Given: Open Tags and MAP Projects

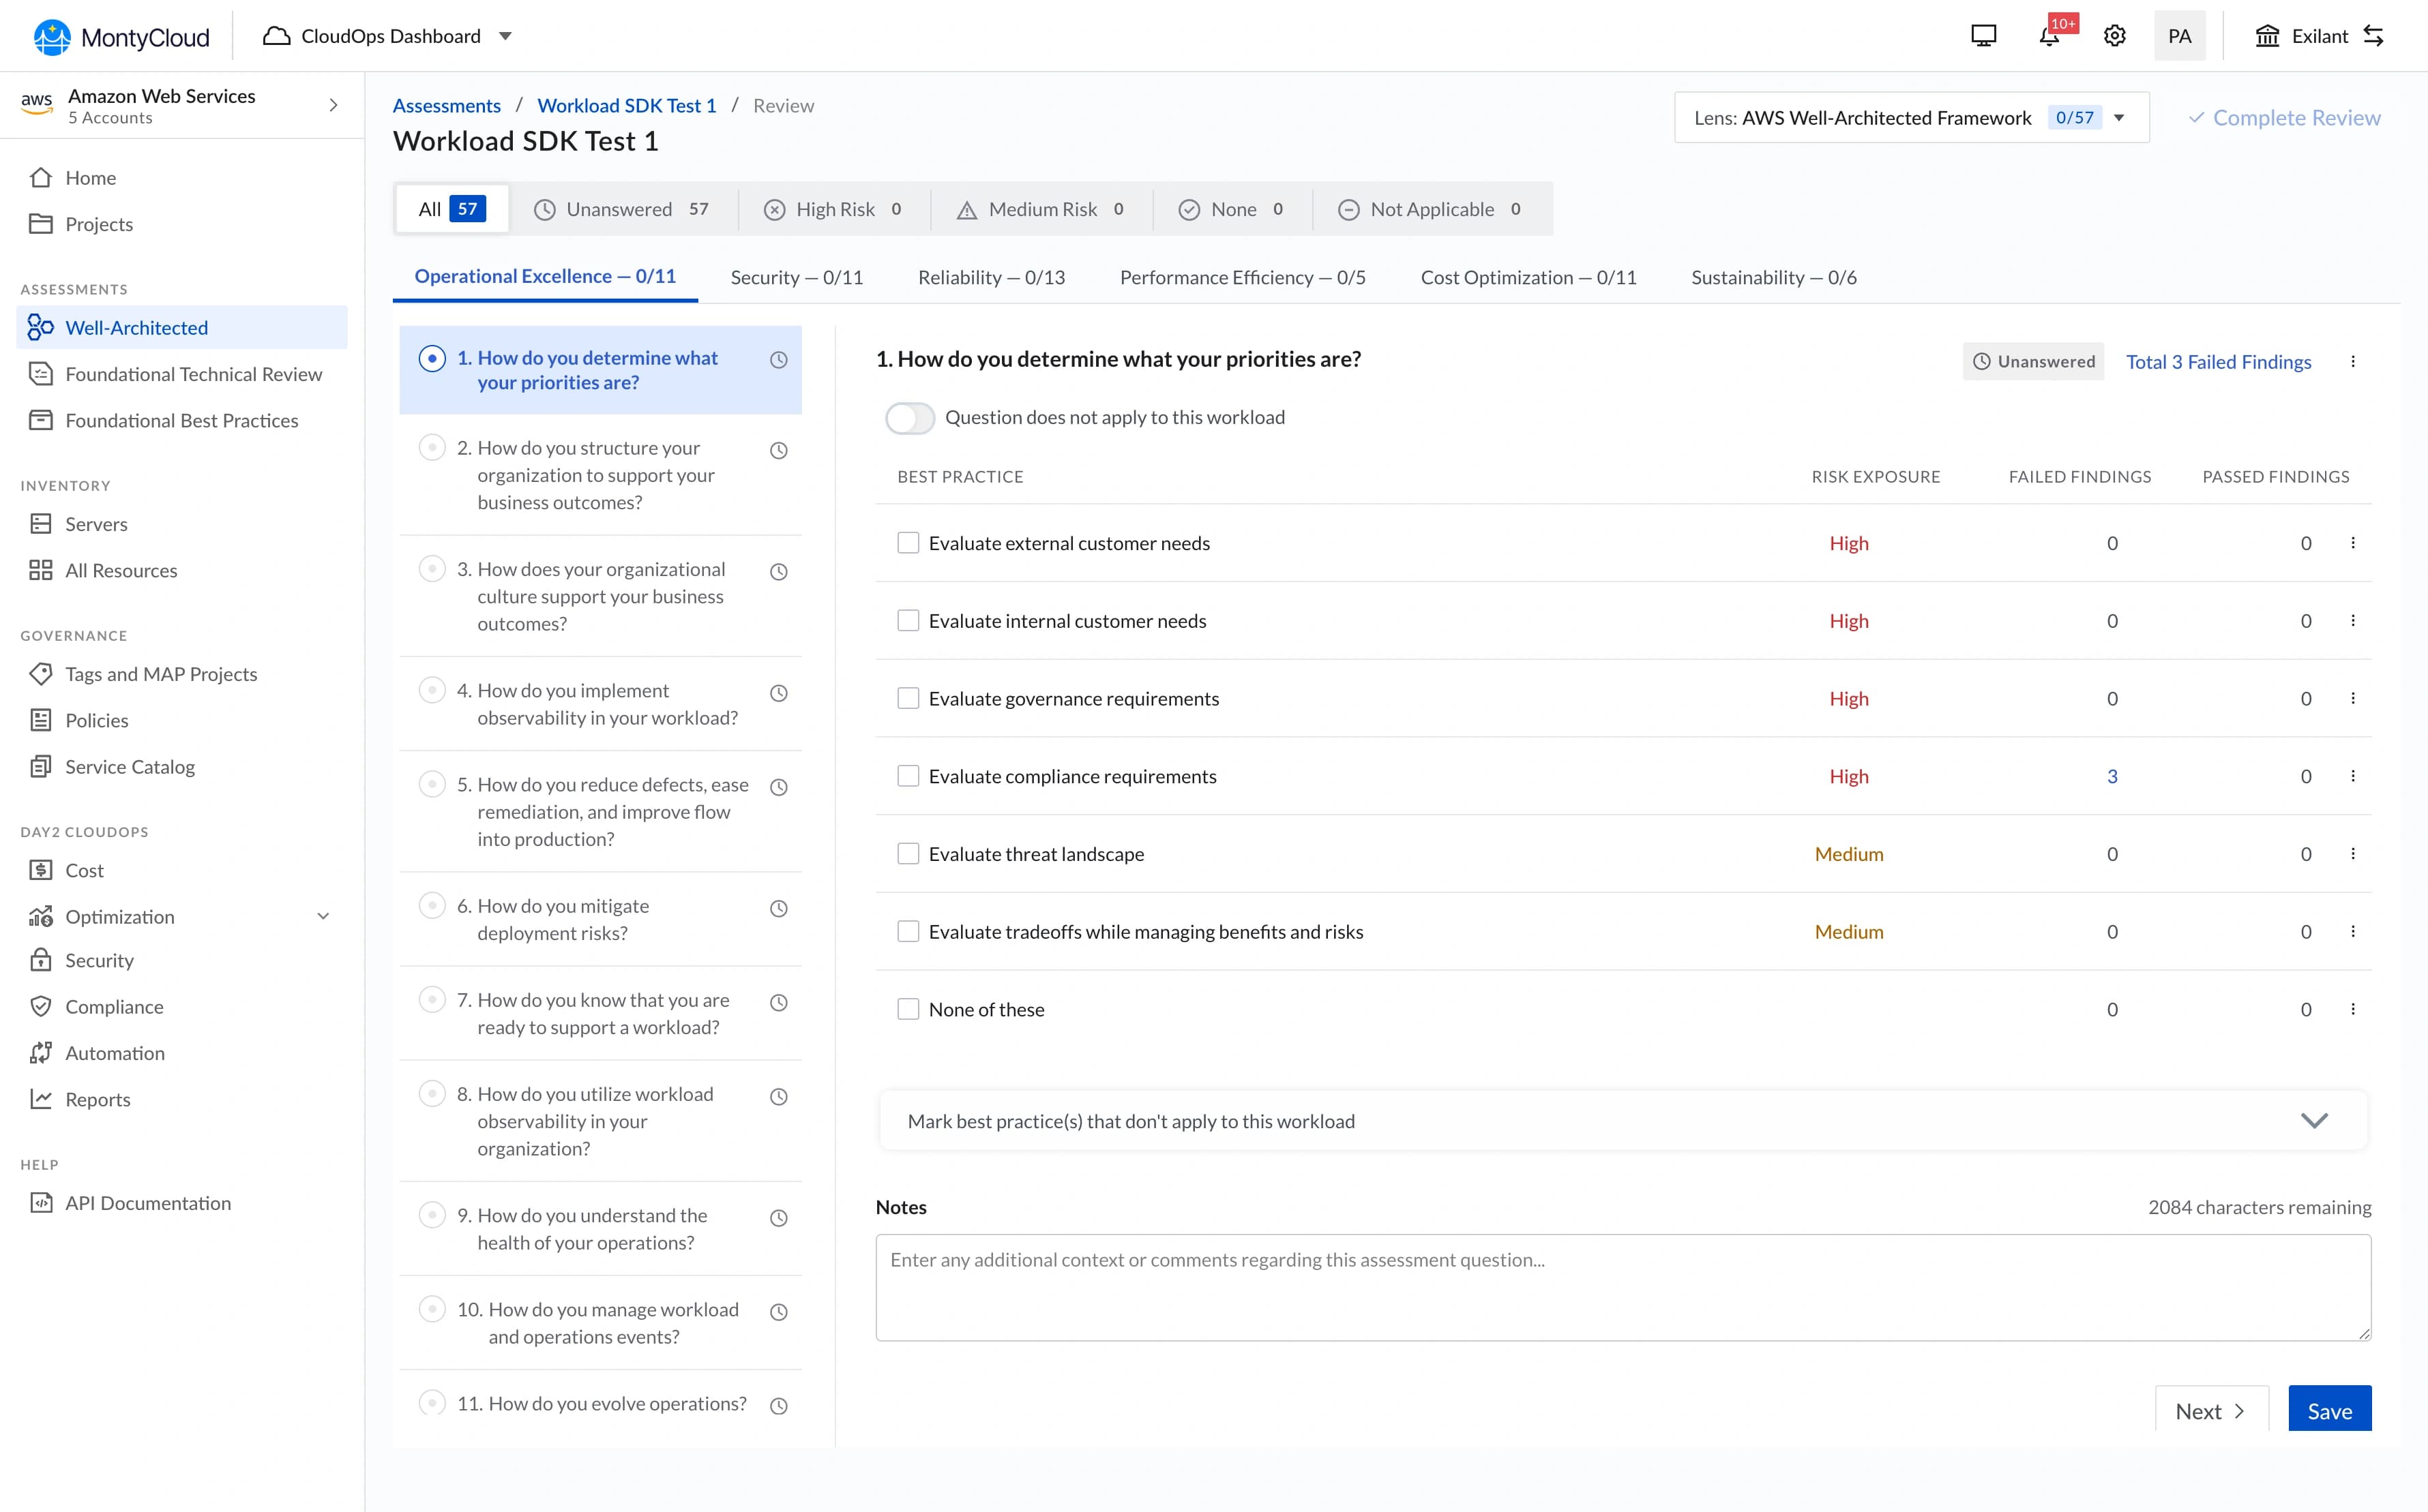Looking at the screenshot, I should click(x=160, y=674).
